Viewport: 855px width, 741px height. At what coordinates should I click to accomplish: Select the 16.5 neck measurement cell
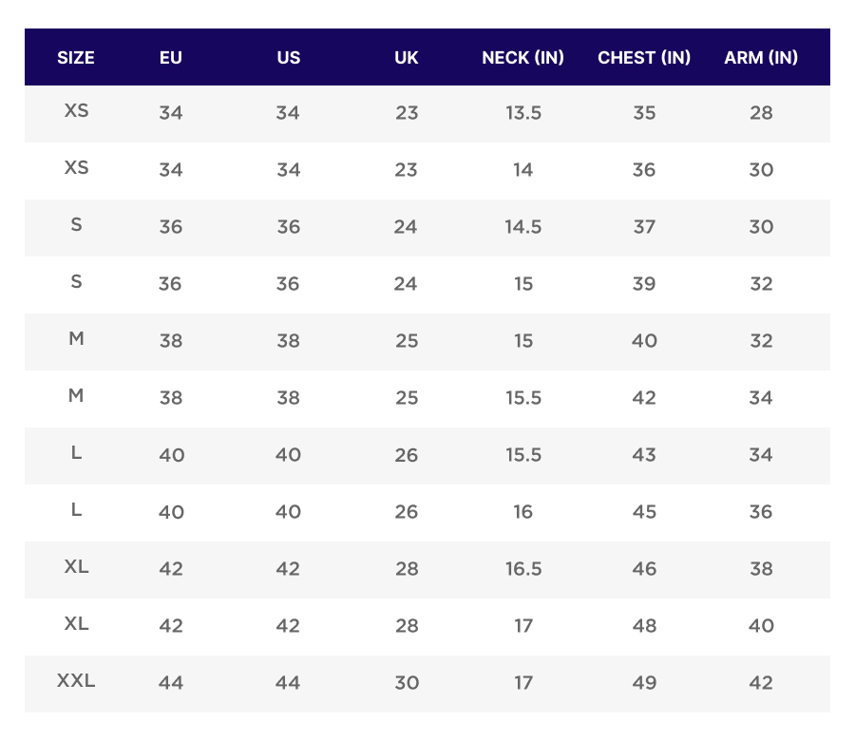(523, 569)
